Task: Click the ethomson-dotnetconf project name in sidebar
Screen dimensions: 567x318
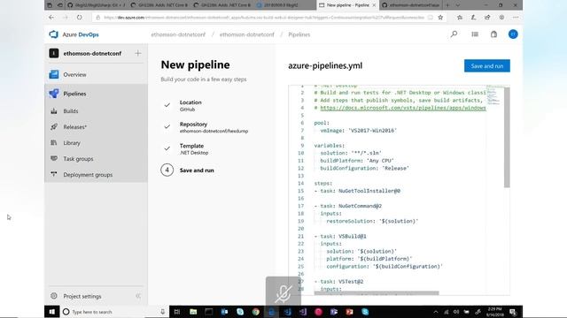Action: click(x=92, y=53)
